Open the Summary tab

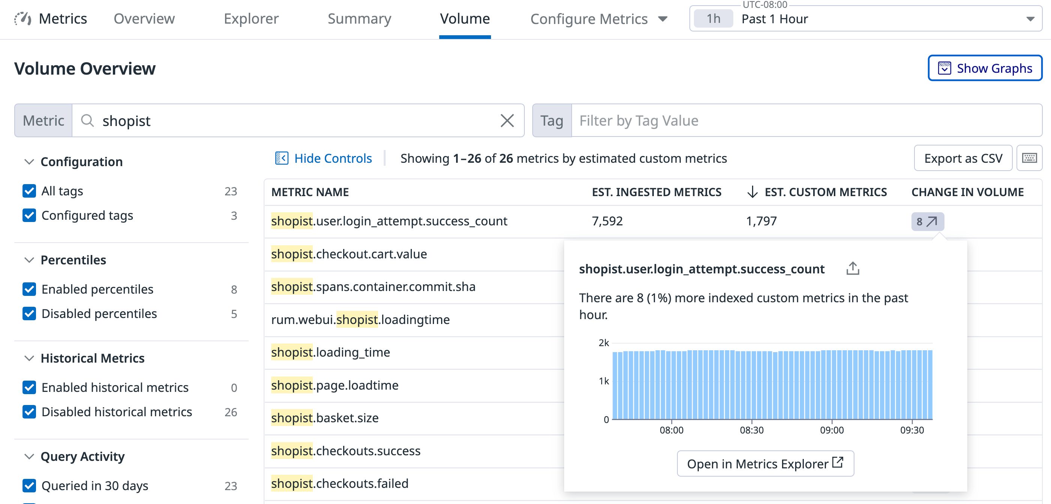pos(359,19)
